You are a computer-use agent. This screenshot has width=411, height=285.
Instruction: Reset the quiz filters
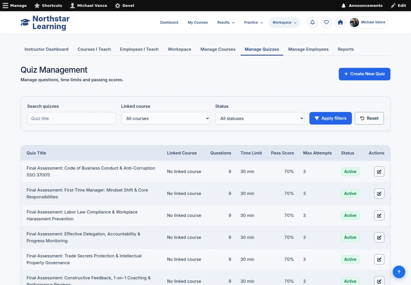[369, 118]
